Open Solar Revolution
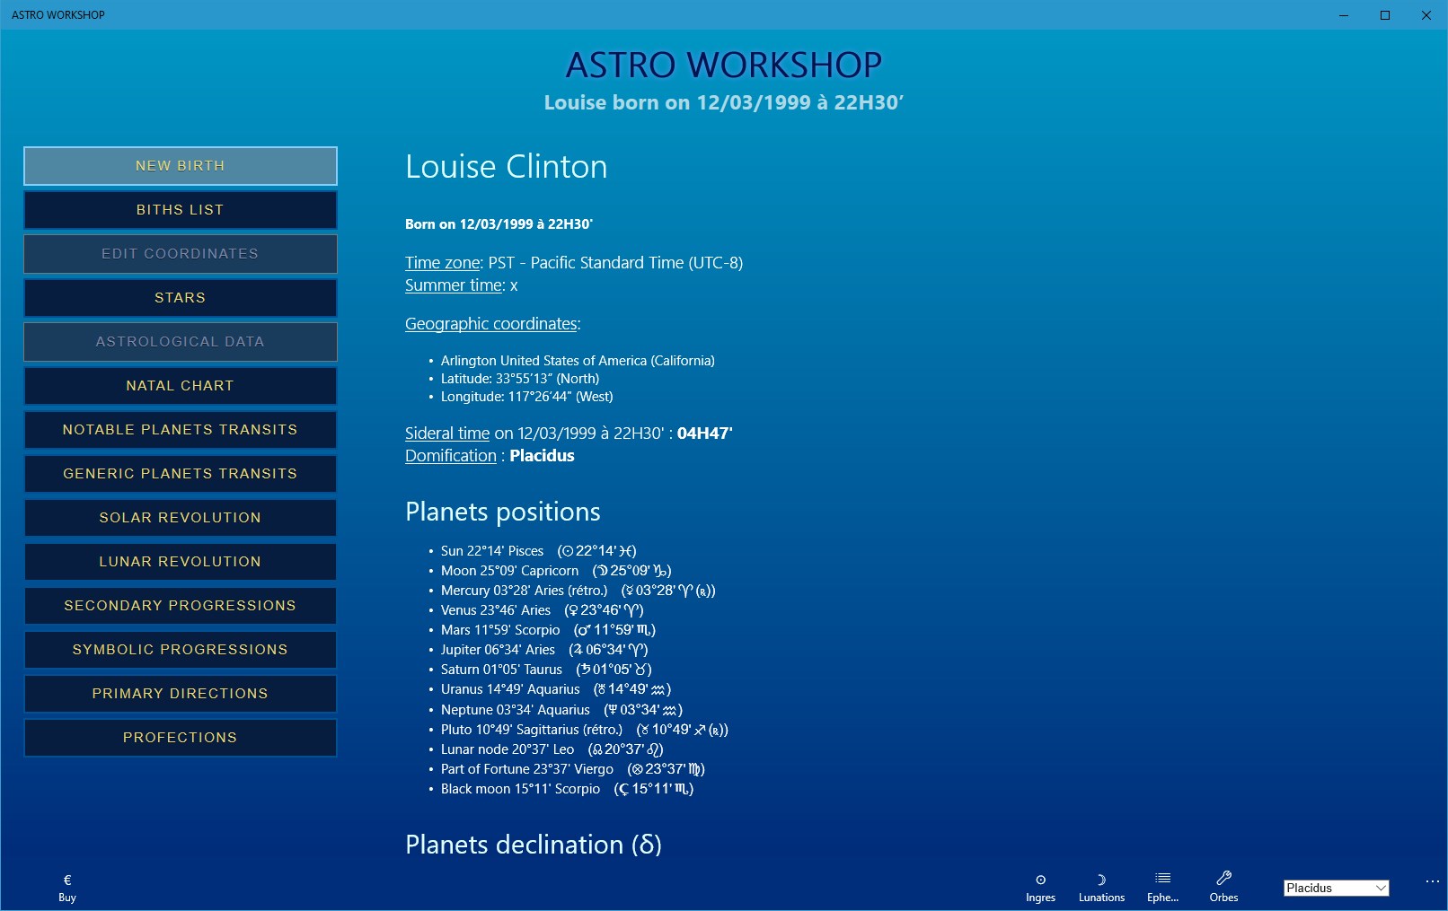The height and width of the screenshot is (911, 1448). pos(181,518)
